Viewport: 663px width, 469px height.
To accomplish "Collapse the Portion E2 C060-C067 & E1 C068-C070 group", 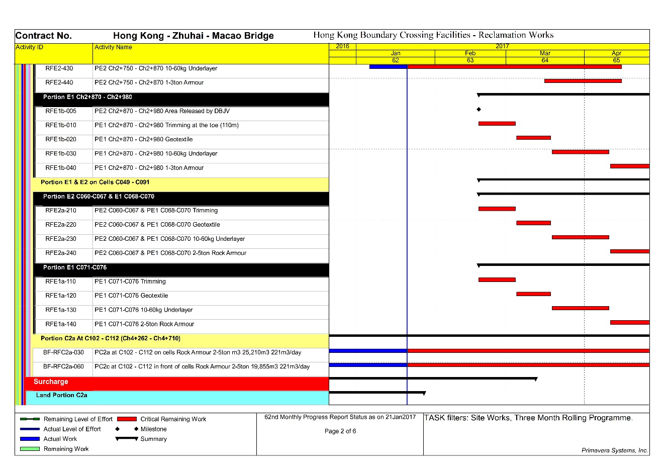I will tap(181, 199).
